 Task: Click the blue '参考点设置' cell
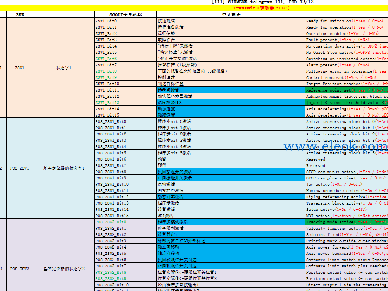point(231,90)
